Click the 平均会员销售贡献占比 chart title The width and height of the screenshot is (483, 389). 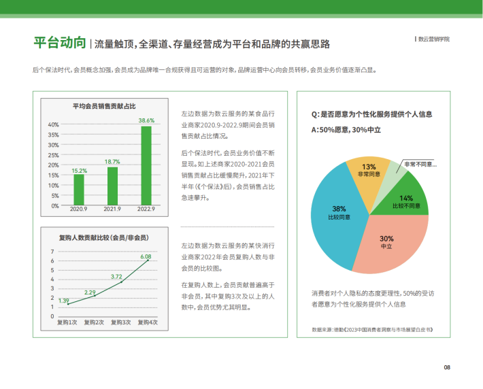(104, 106)
